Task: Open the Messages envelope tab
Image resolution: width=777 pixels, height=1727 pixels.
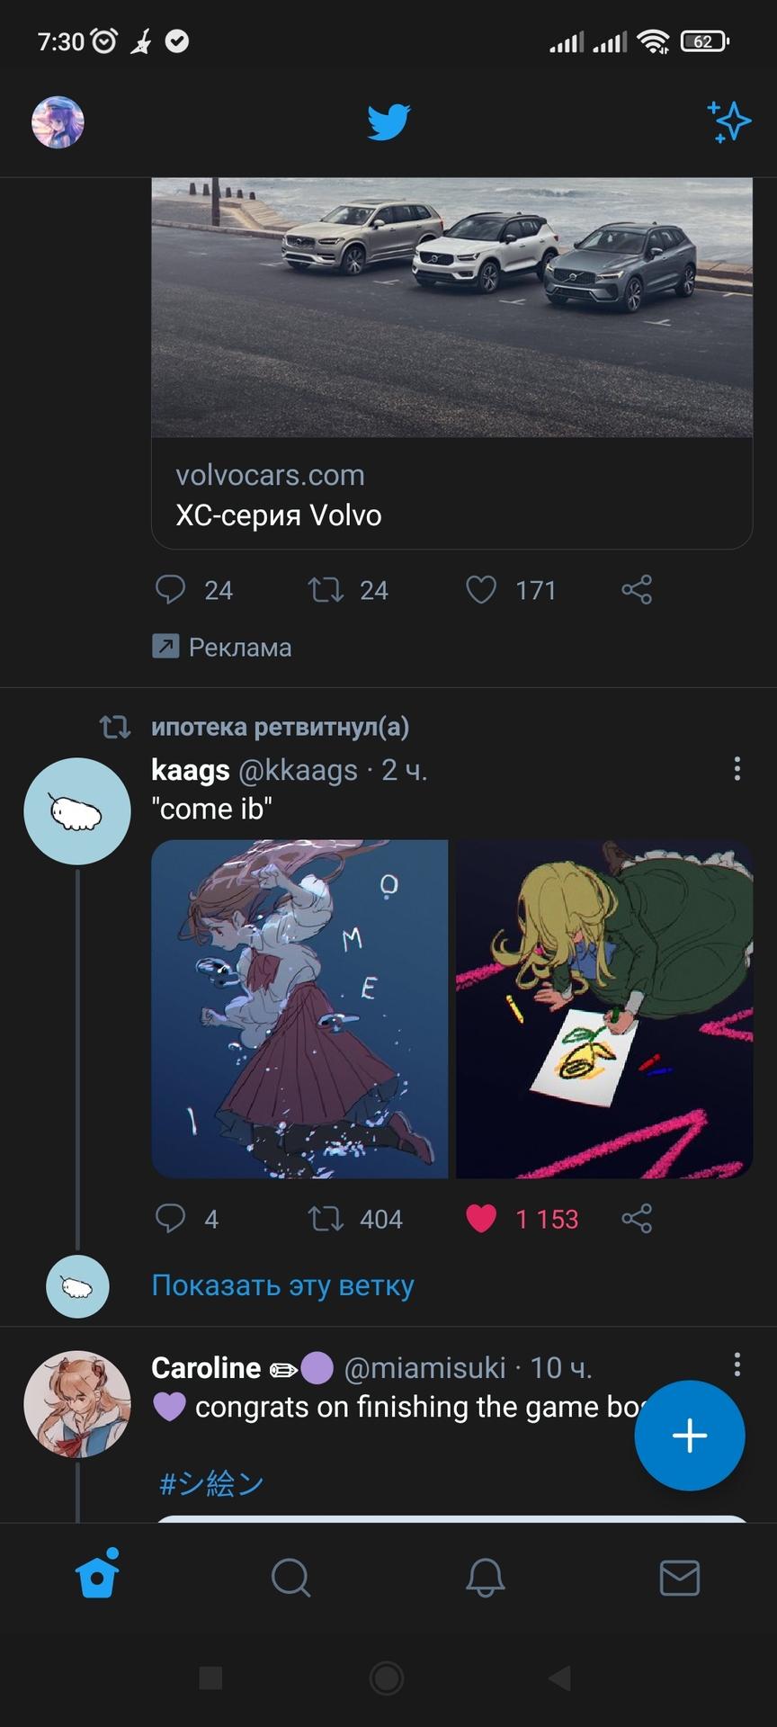Action: click(x=680, y=1577)
